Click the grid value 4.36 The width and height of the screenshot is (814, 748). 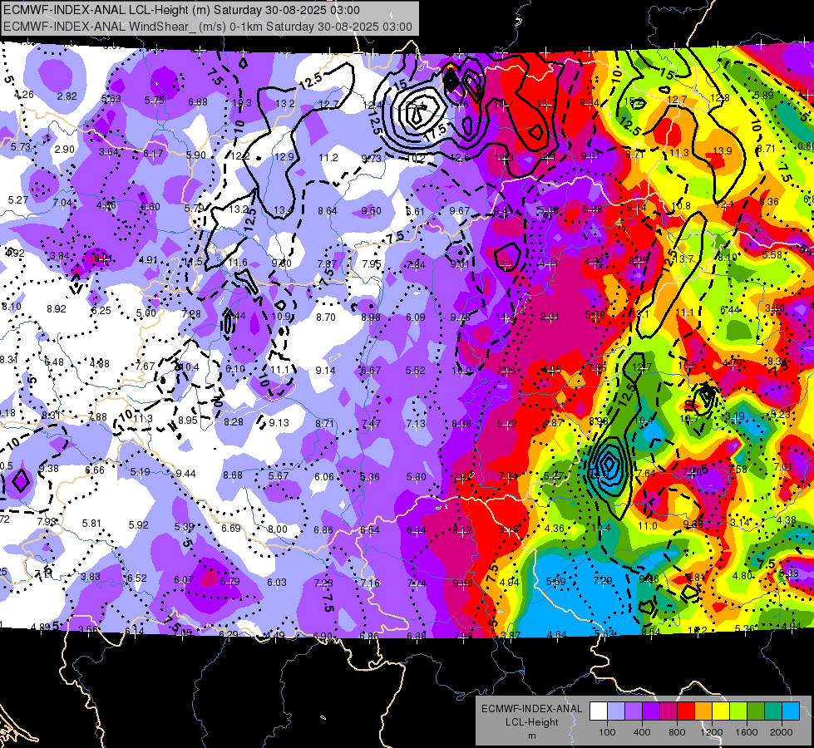[554, 528]
